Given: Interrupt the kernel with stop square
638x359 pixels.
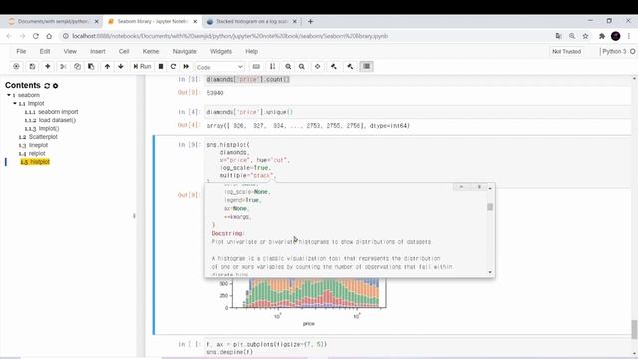Looking at the screenshot, I should click(x=161, y=67).
